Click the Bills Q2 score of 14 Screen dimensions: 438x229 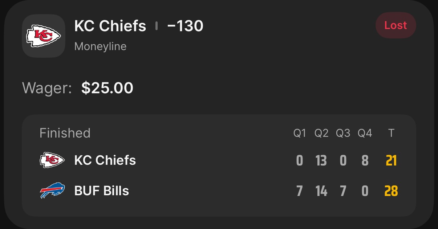[x=321, y=191]
